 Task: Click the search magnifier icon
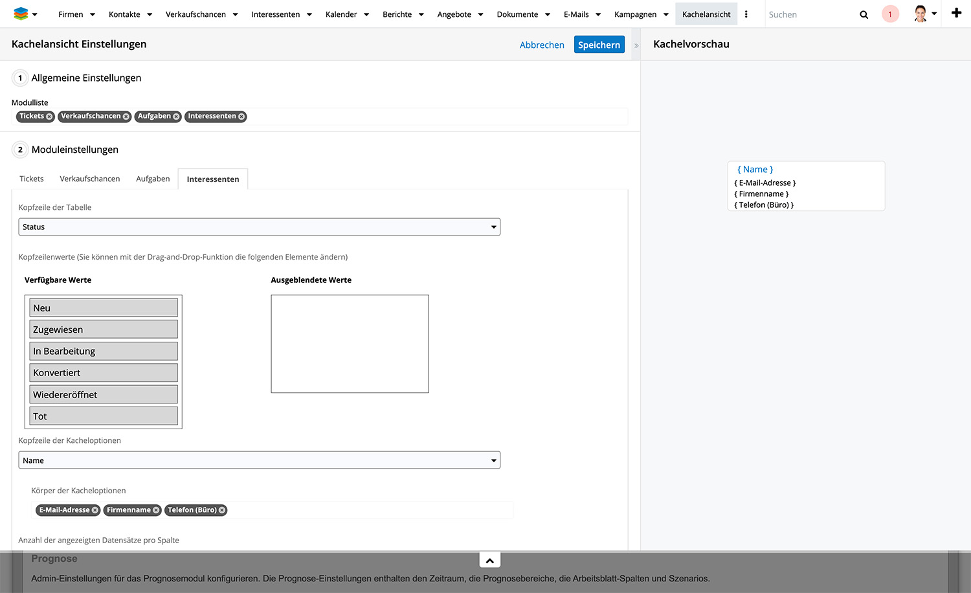pyautogui.click(x=864, y=14)
